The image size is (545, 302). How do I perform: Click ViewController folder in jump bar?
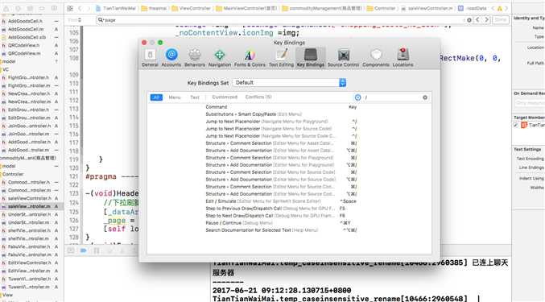(x=192, y=8)
